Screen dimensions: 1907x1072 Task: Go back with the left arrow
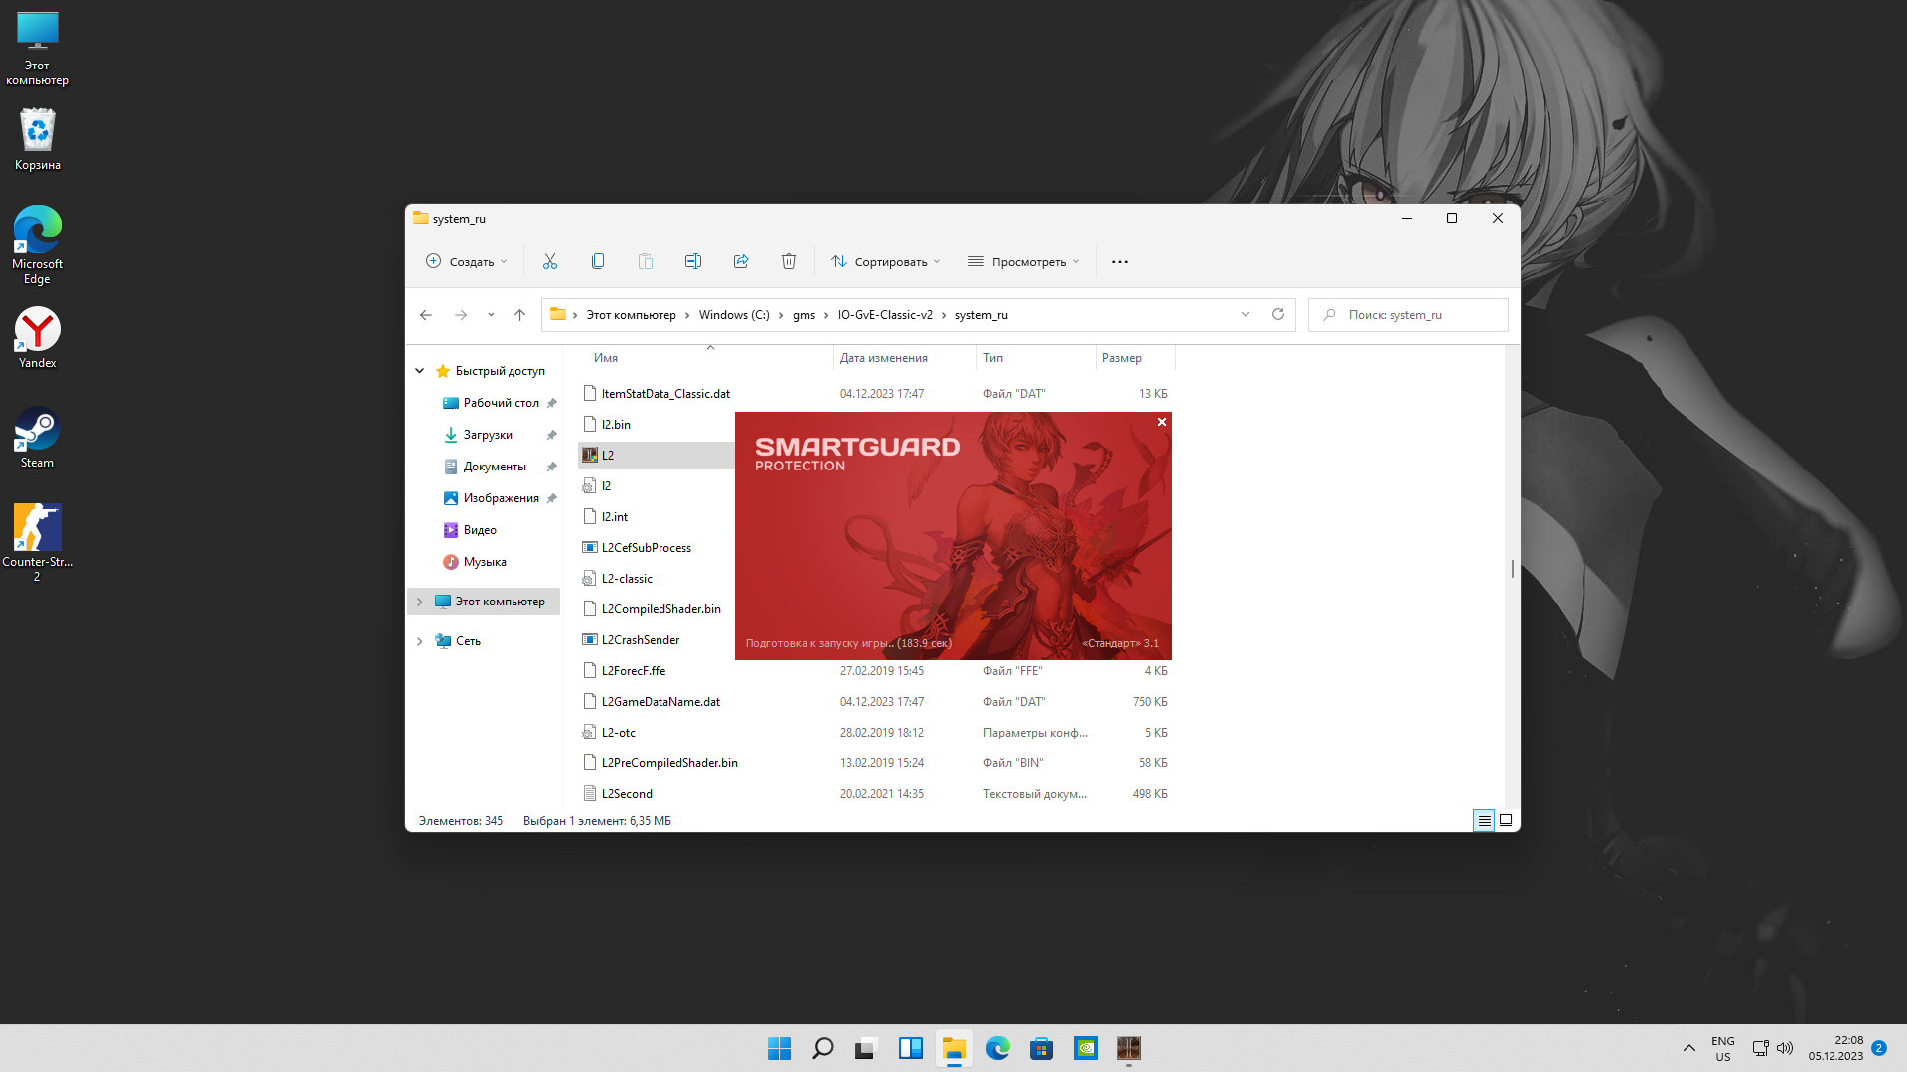click(x=426, y=315)
